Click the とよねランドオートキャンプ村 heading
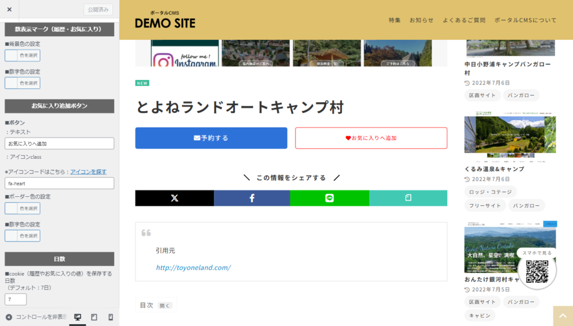Screen dimensions: 573x326 coord(239,107)
